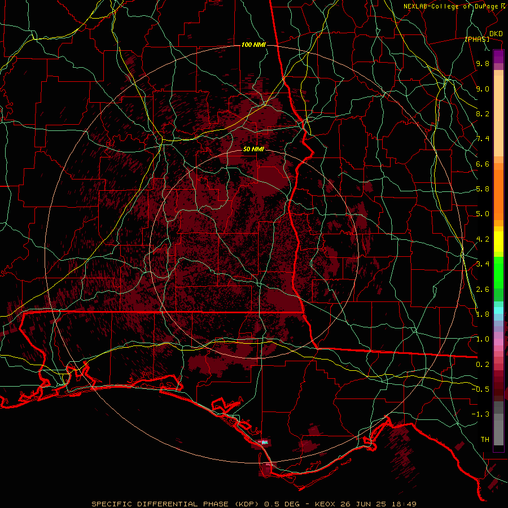Pick the bright green color bar segment
This screenshot has width=508, height=508.
point(498,273)
